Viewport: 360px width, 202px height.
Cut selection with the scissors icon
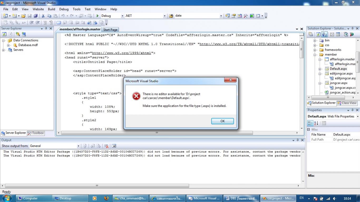pyautogui.click(x=43, y=16)
